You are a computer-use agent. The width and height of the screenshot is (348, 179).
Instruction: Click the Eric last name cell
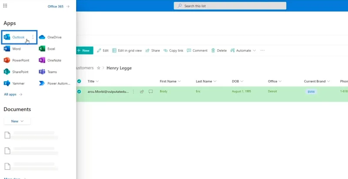198,91
